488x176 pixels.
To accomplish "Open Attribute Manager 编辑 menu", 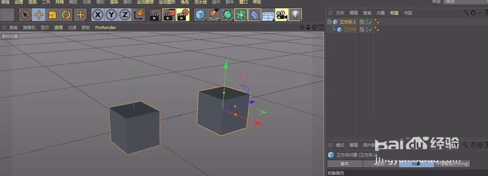I will (353, 145).
